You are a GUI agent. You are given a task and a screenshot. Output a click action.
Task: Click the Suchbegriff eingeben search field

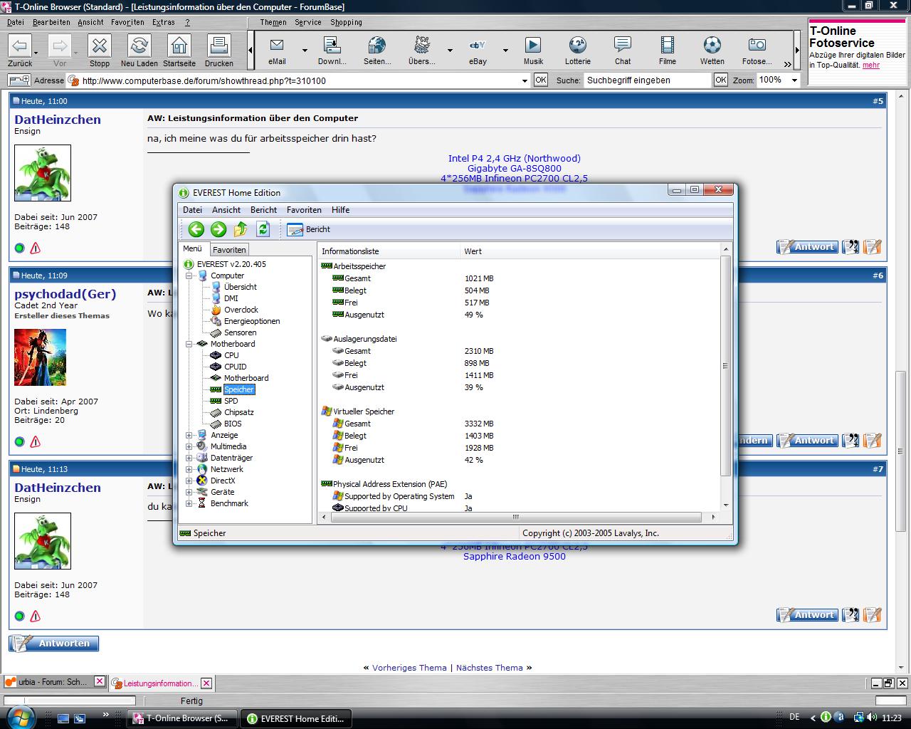coord(648,80)
